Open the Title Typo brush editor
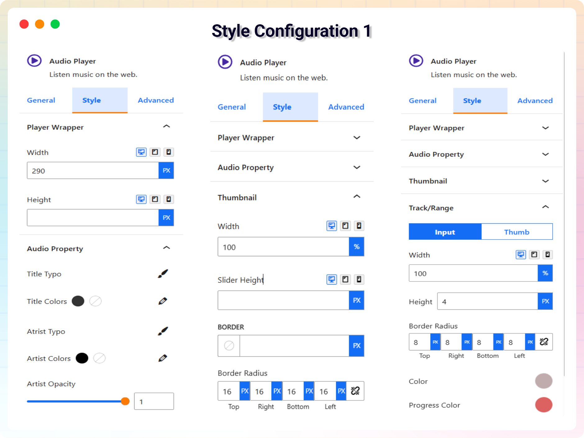Viewport: 584px width, 438px height. point(163,274)
